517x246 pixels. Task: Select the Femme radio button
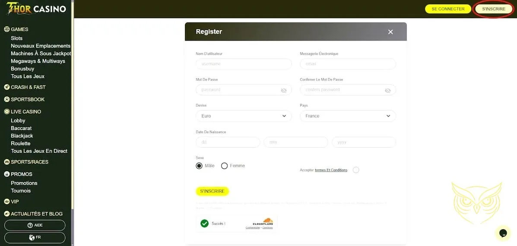(x=224, y=166)
